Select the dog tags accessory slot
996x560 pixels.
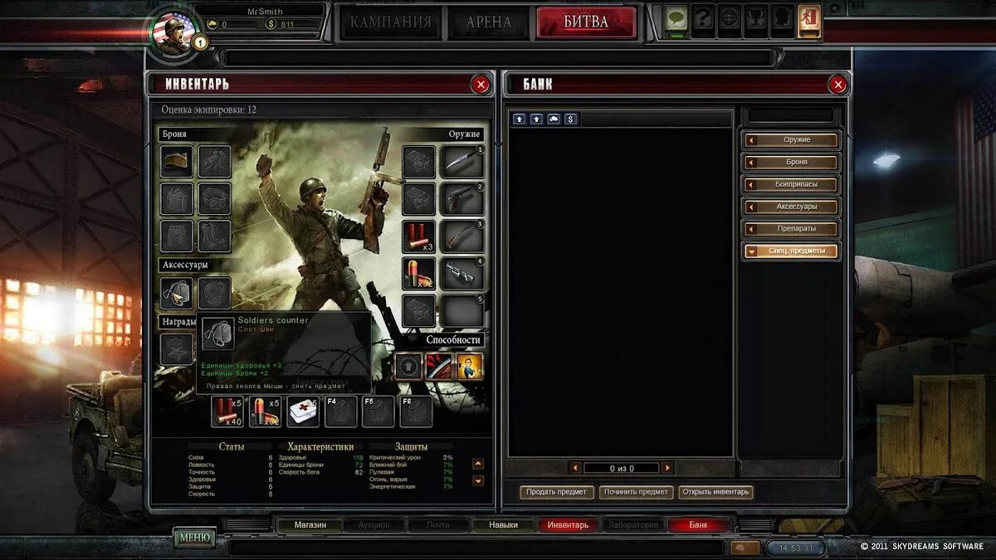tap(177, 293)
